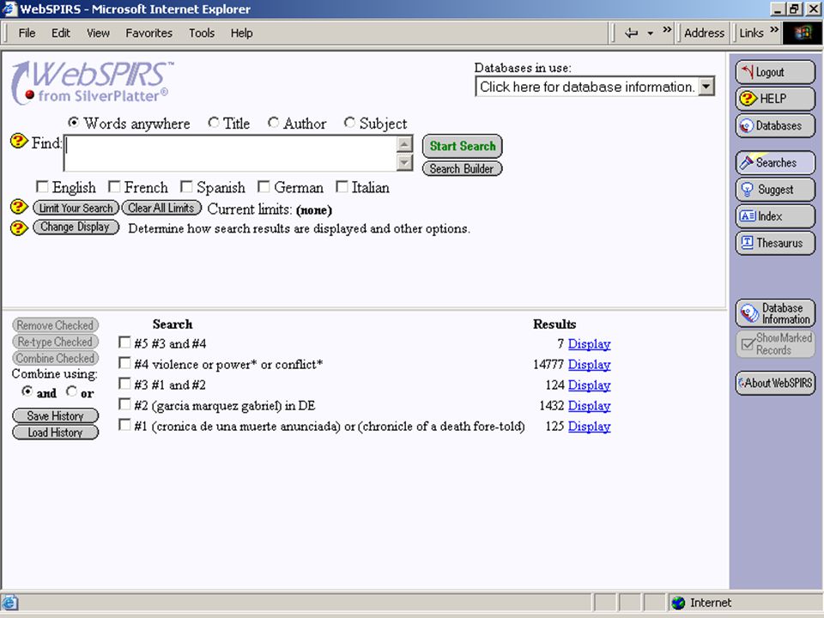824x618 pixels.
Task: Click the IE page icon in status bar
Action: [10, 603]
